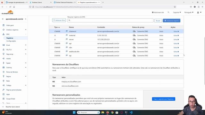Screen dimensions: 205x115
Task: Open the Português language dropdown
Action: tap(189, 12)
